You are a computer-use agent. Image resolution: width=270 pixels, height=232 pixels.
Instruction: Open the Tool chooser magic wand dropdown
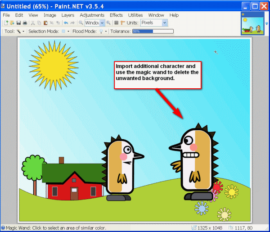[20, 32]
